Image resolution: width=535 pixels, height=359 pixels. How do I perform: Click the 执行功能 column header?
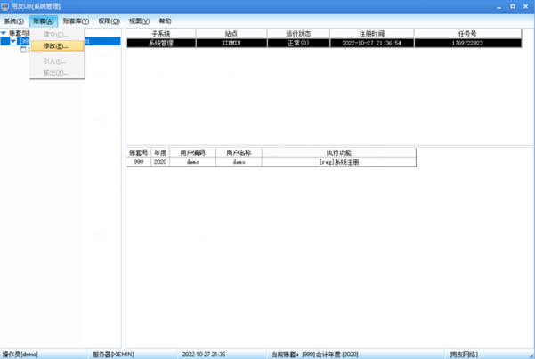pos(338,152)
